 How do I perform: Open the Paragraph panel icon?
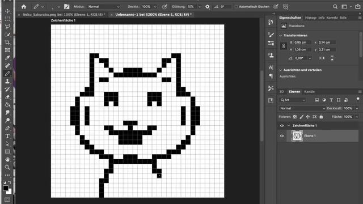pos(271,76)
